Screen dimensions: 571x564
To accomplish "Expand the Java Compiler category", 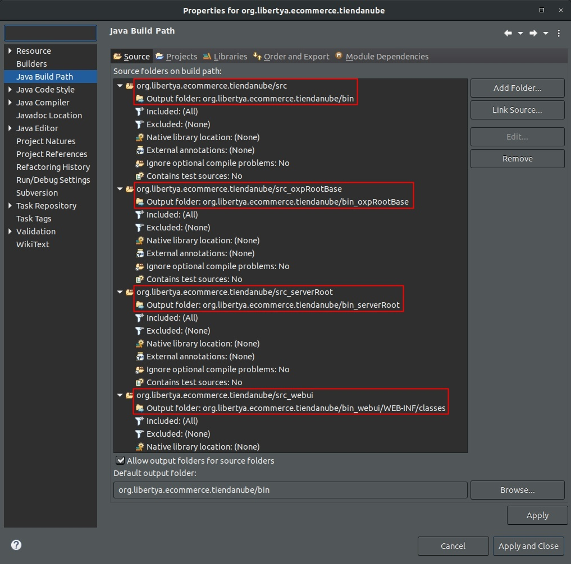I will [10, 103].
